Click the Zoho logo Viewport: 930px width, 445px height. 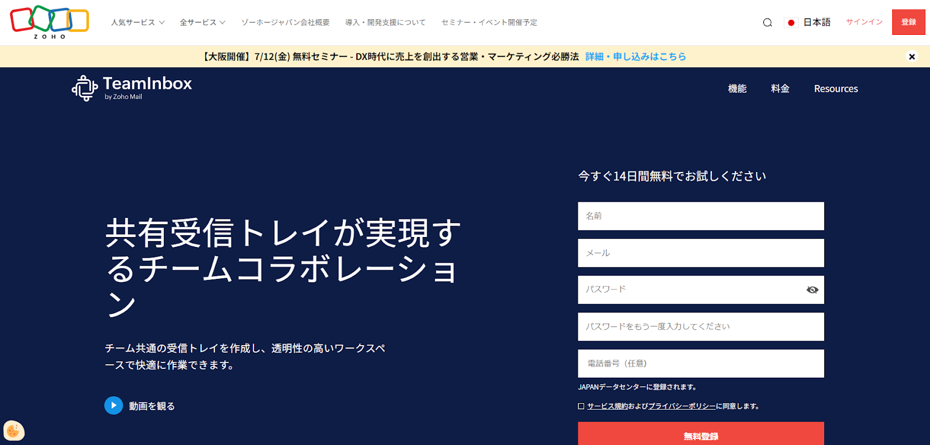[49, 22]
